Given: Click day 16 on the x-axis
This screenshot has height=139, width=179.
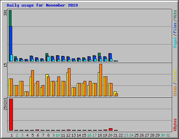Looking at the screenshot, I should (89, 135).
